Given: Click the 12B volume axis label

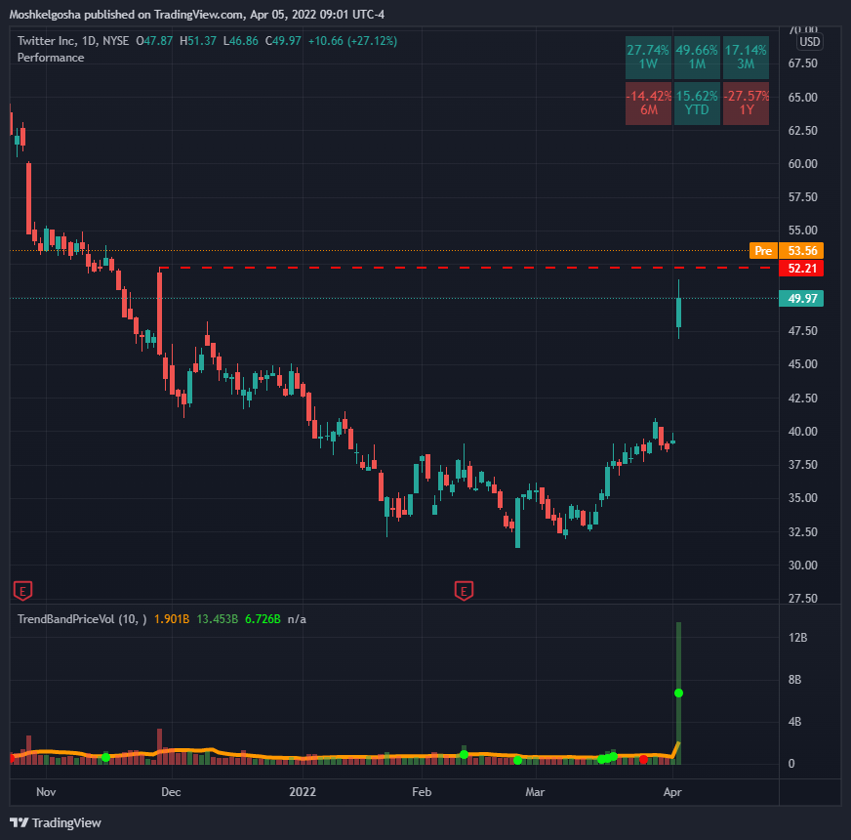Looking at the screenshot, I should point(798,638).
